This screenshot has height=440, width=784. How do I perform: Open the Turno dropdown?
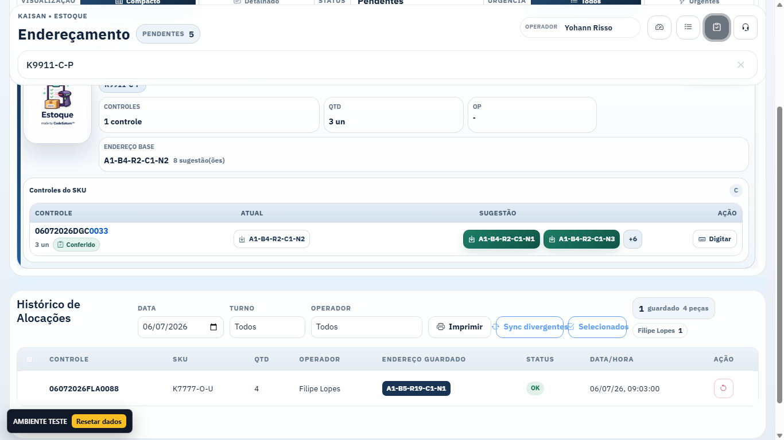click(267, 327)
